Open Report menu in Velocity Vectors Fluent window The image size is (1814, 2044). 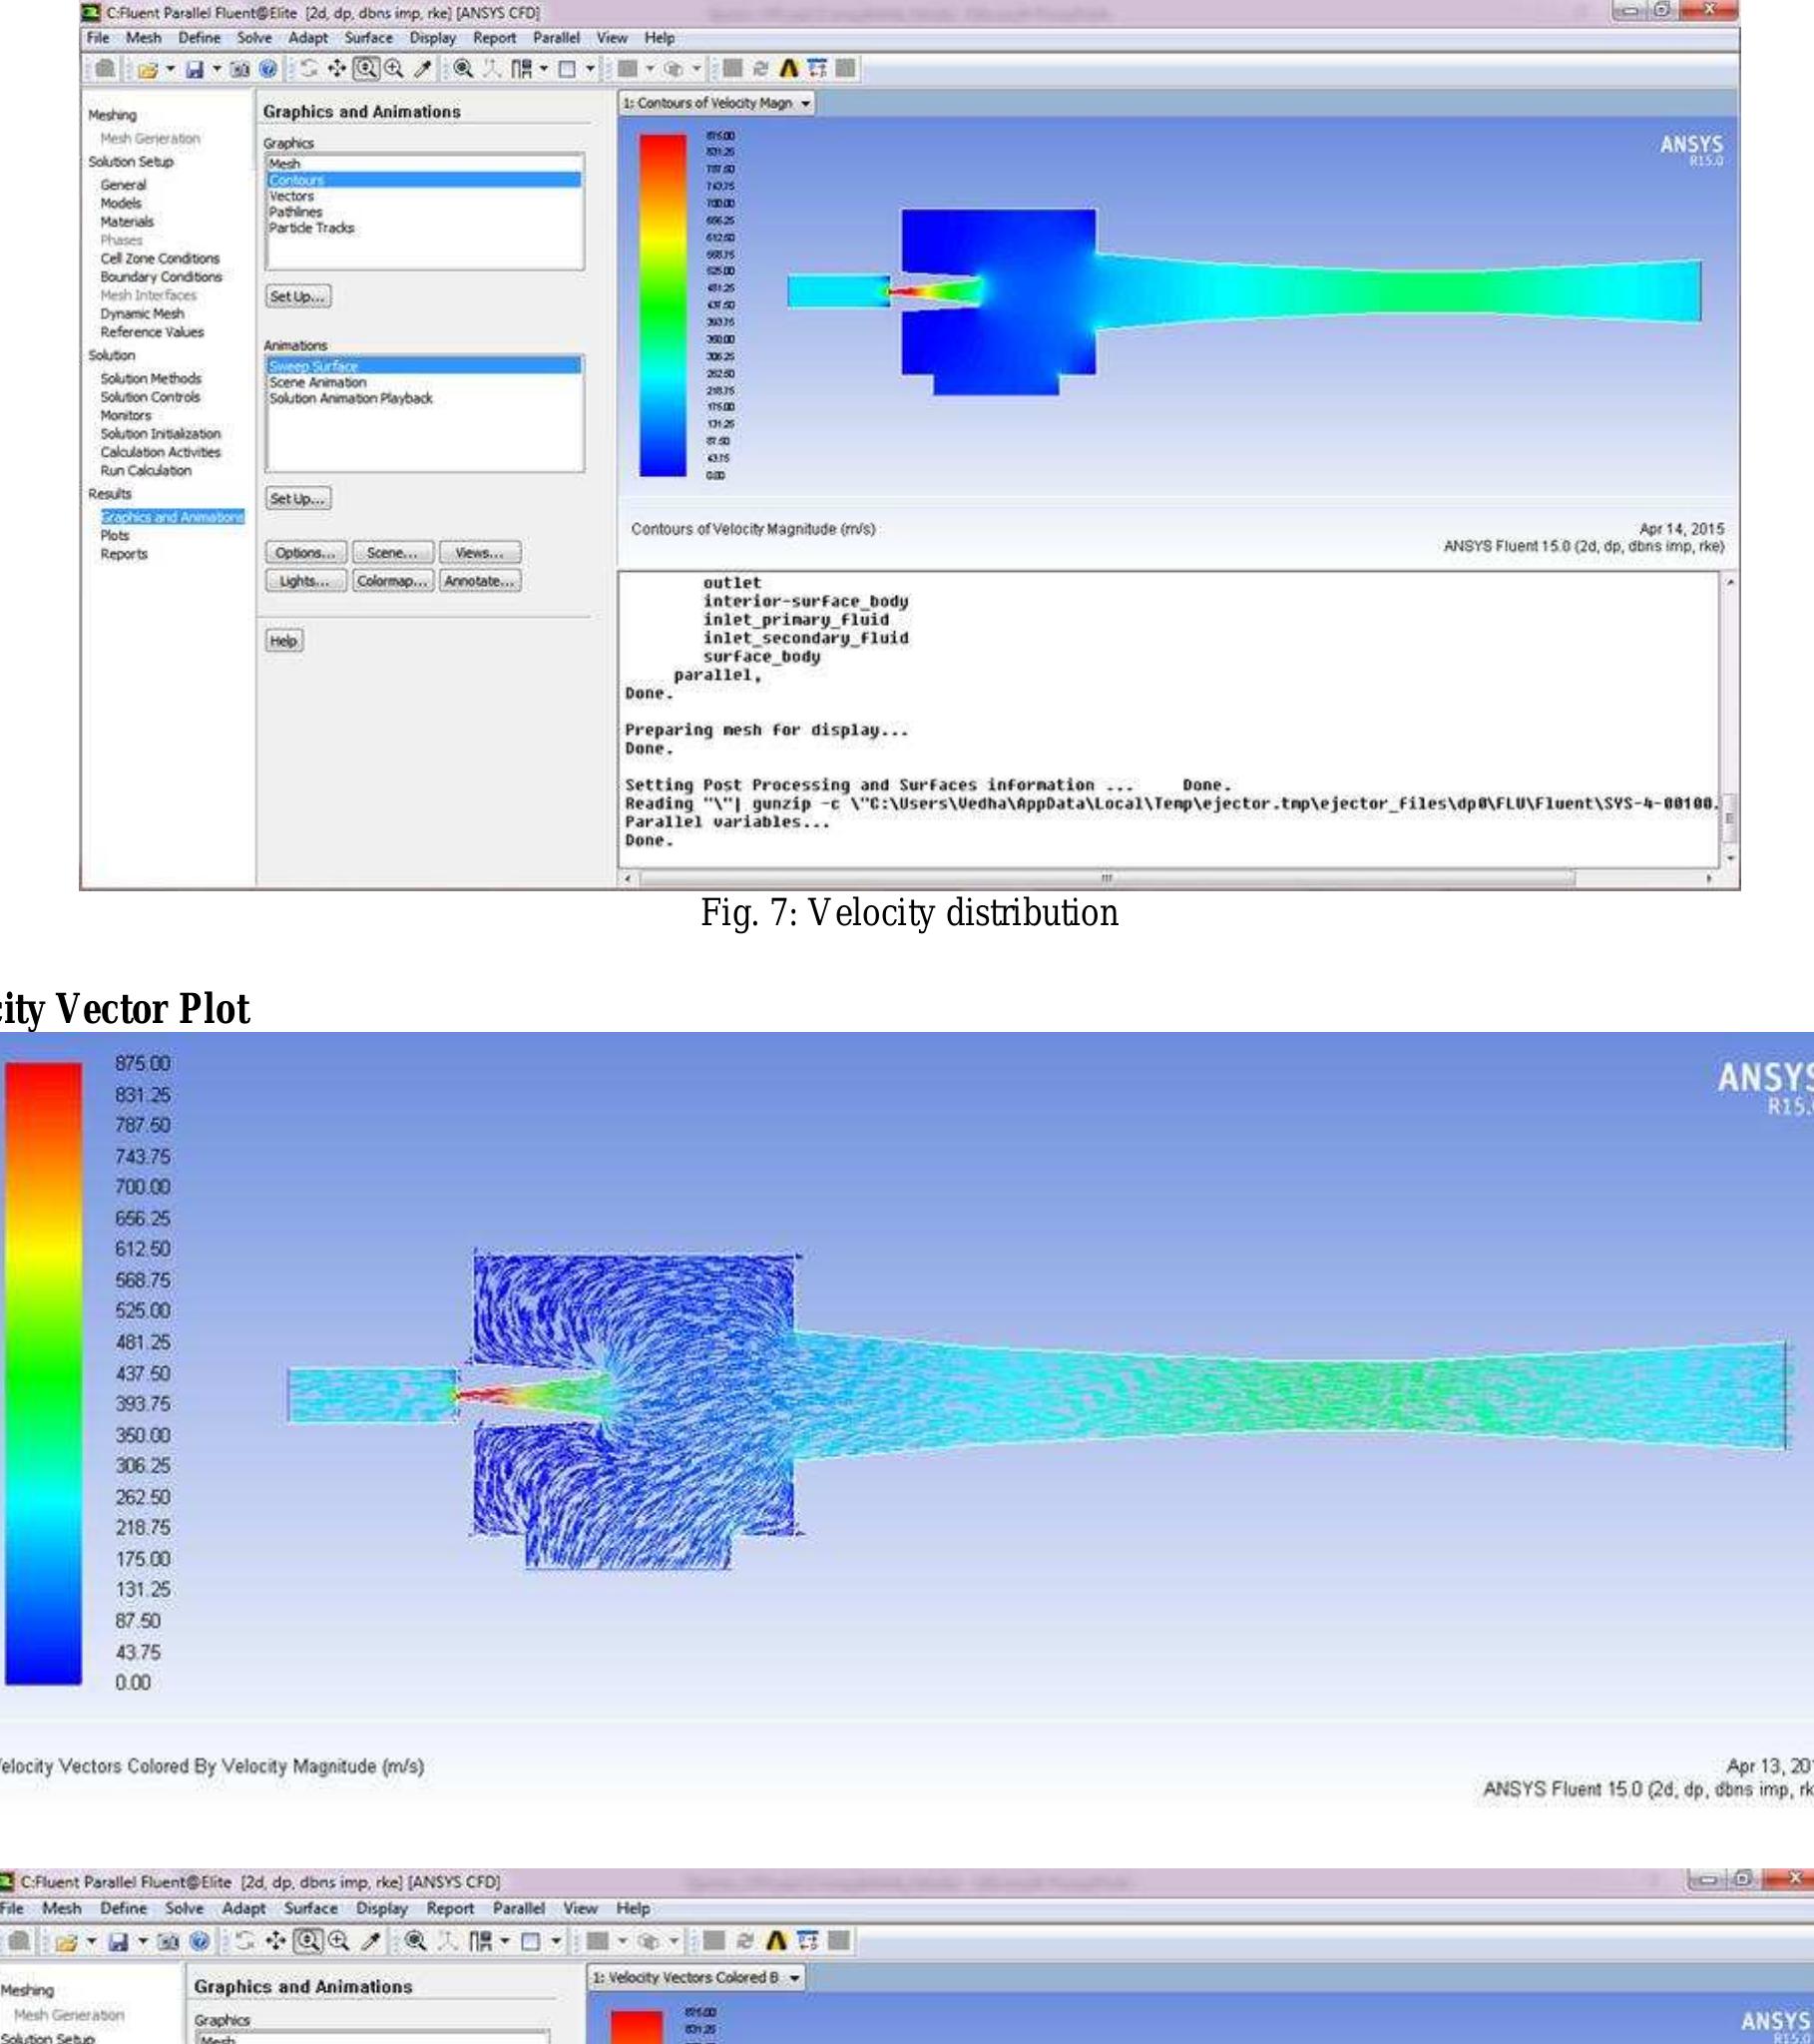(x=450, y=1908)
